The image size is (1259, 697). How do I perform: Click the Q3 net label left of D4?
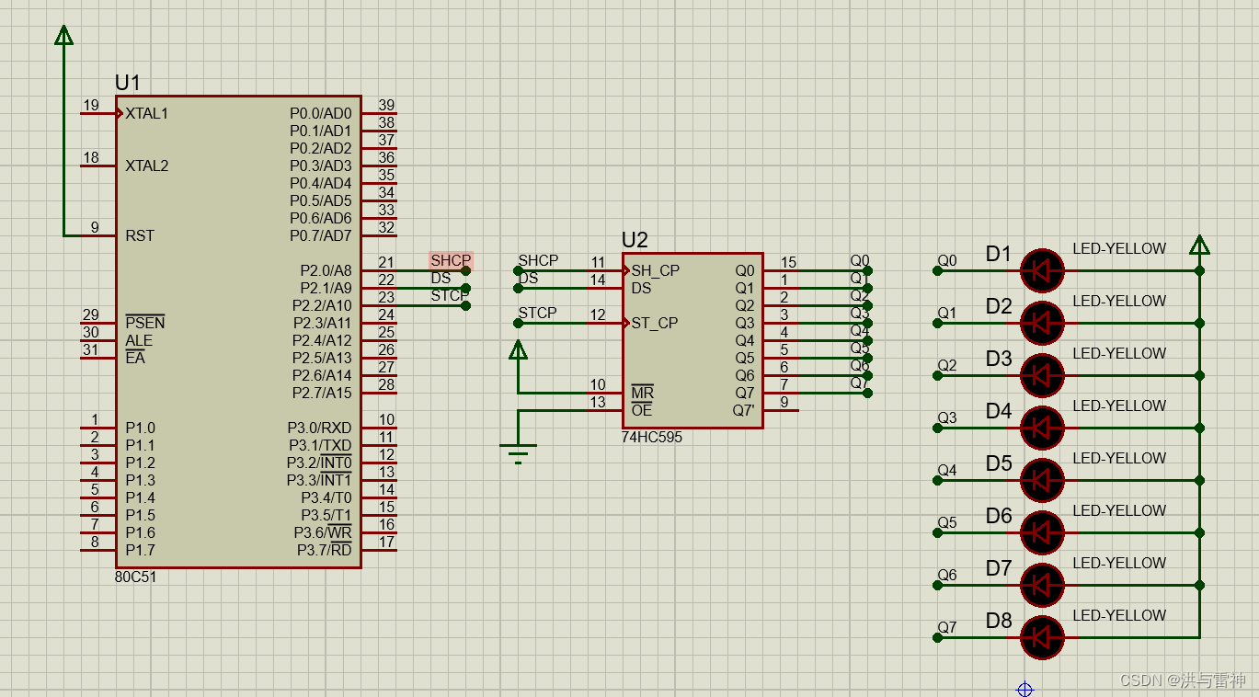(x=947, y=418)
